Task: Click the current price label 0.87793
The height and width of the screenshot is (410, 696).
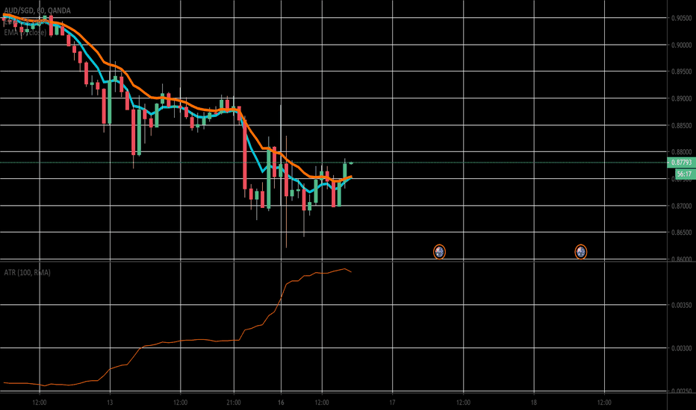Action: [x=681, y=163]
